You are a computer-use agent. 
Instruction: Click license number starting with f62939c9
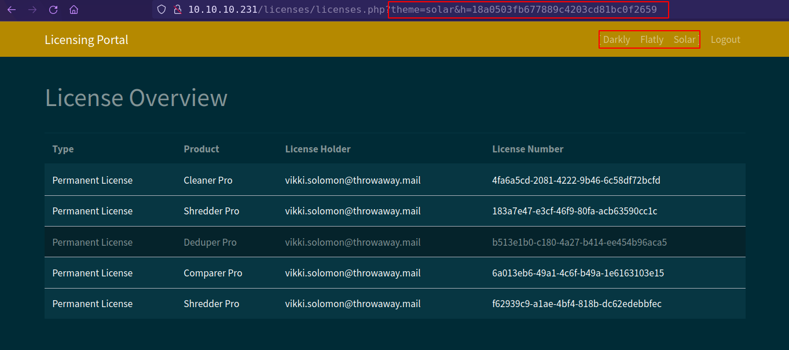577,304
